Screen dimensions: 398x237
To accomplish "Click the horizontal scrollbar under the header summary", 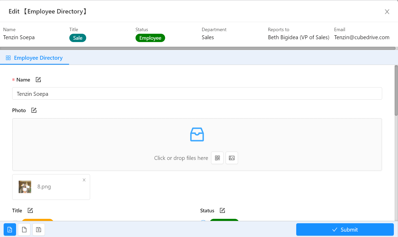I will [x=198, y=48].
